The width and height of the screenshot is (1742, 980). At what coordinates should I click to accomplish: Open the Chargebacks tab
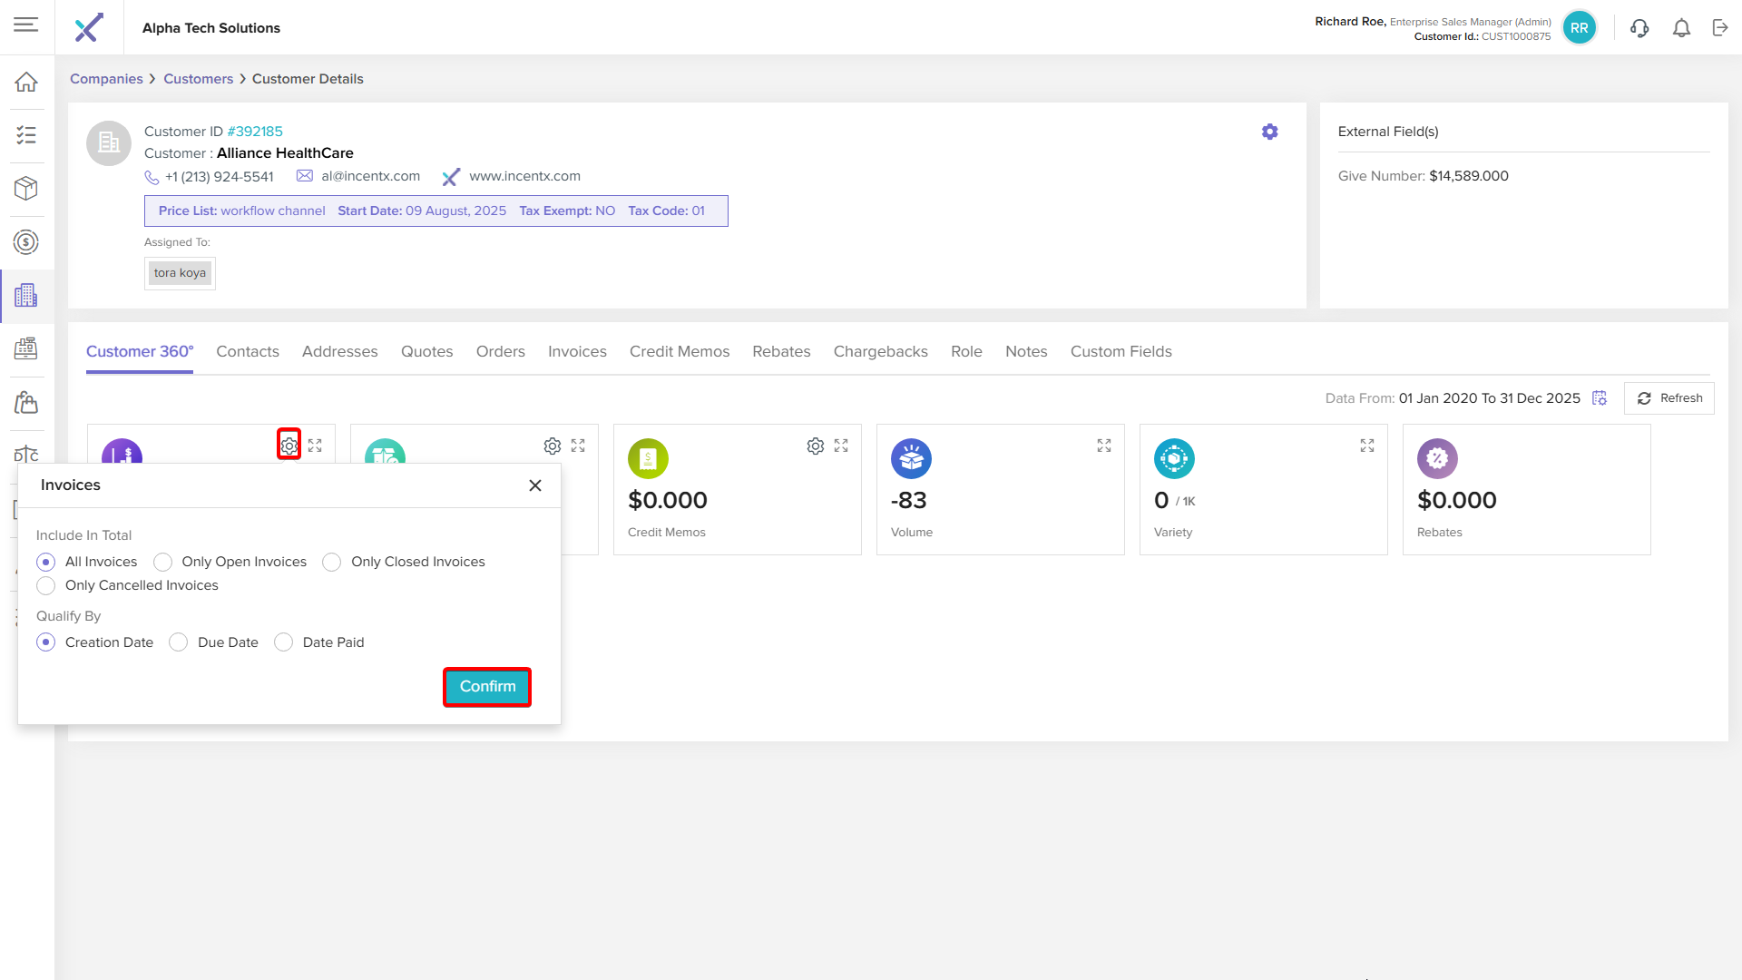[x=880, y=351]
